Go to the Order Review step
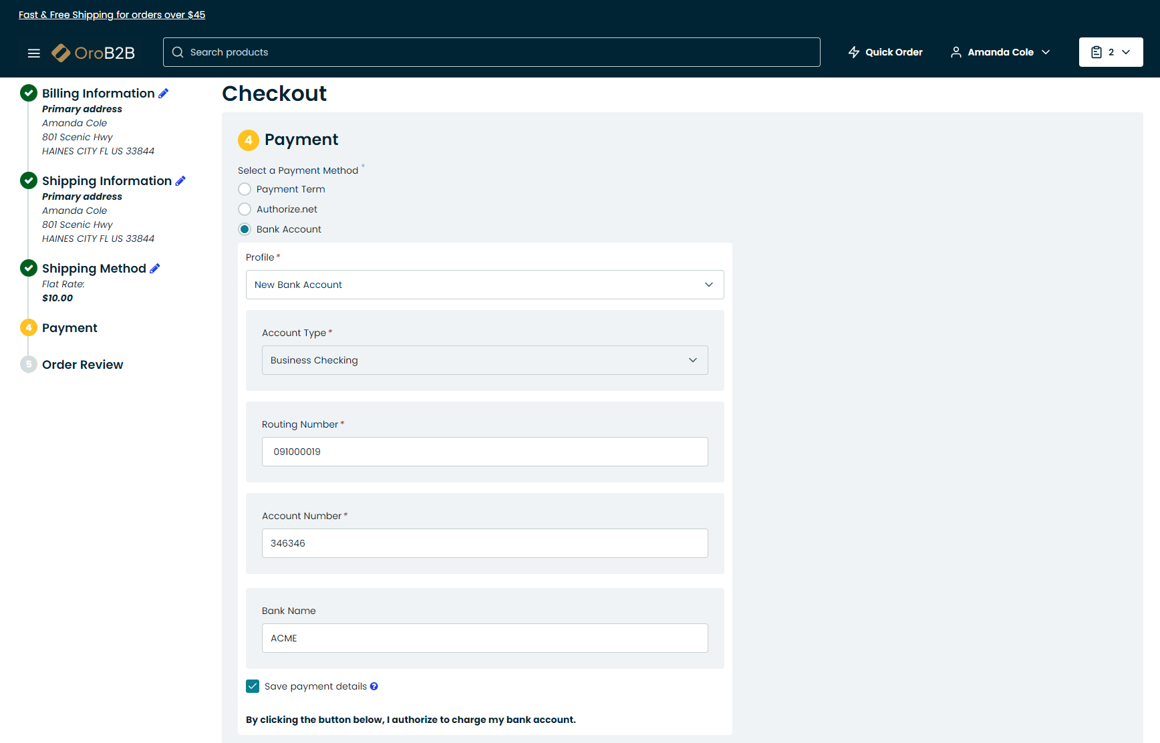Viewport: 1160px width, 743px height. coord(82,365)
